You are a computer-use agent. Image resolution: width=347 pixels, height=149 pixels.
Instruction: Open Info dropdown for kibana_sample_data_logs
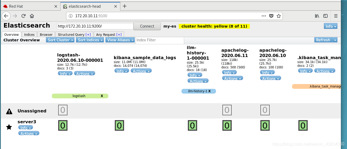pos(122,71)
